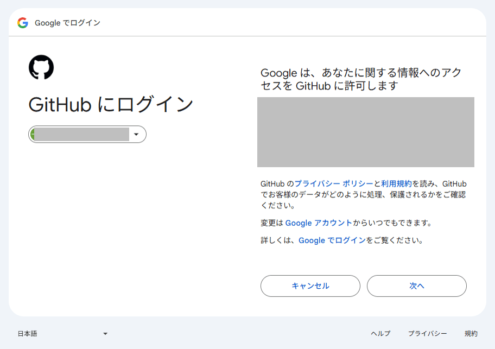Image resolution: width=495 pixels, height=349 pixels.
Task: Click the GitHub Octocat logo
Action: point(41,68)
